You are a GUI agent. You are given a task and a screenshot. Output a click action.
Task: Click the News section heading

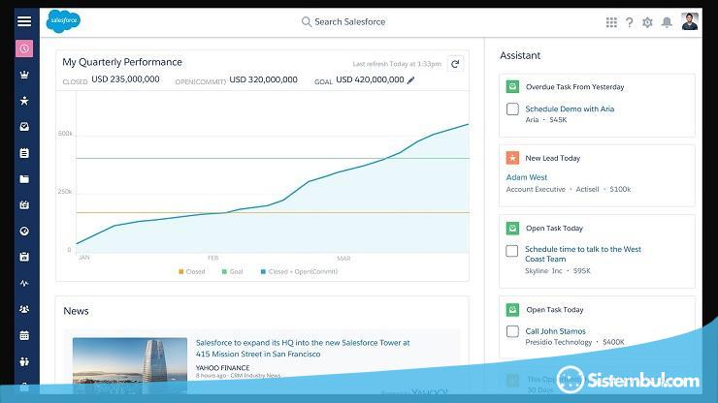(76, 311)
